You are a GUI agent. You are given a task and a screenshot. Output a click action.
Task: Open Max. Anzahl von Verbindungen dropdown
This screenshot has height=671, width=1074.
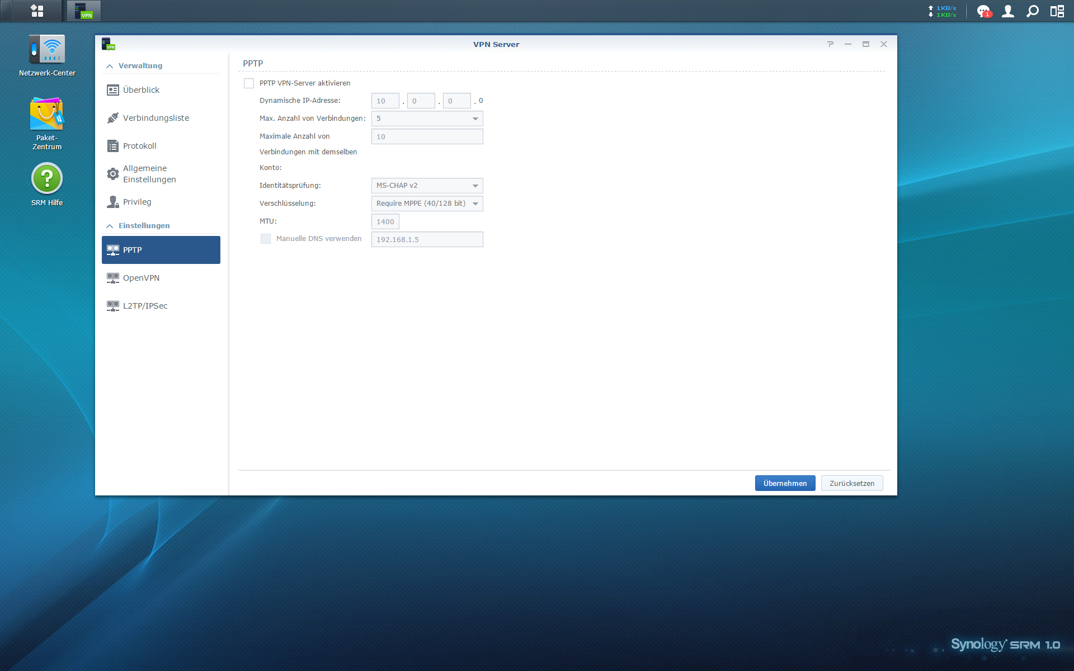coord(427,119)
